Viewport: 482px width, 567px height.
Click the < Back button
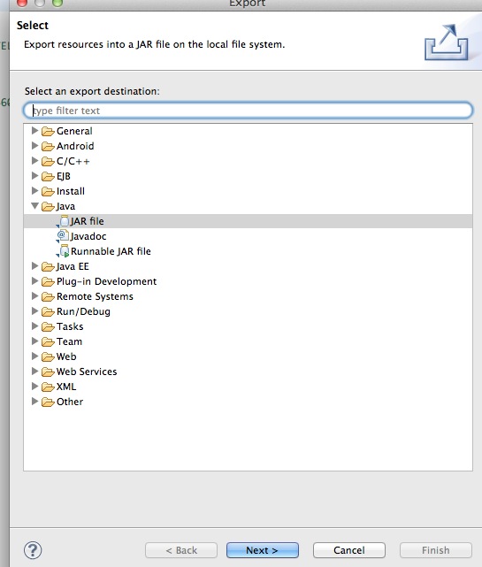pyautogui.click(x=181, y=550)
